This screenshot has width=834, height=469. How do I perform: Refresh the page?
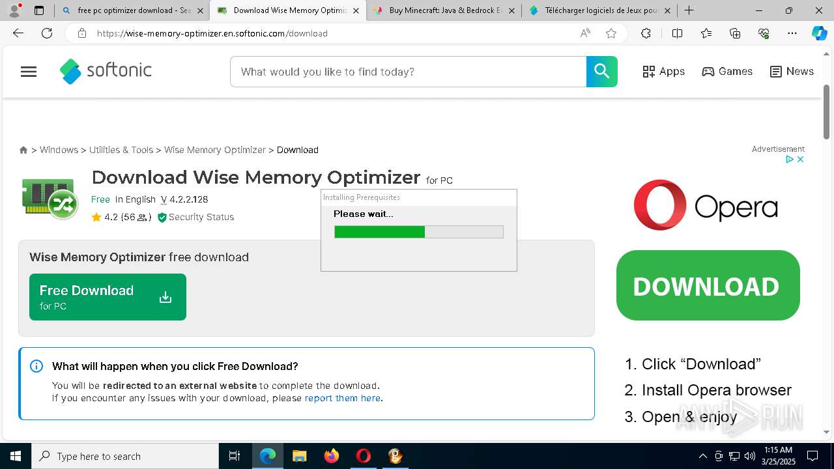(47, 33)
